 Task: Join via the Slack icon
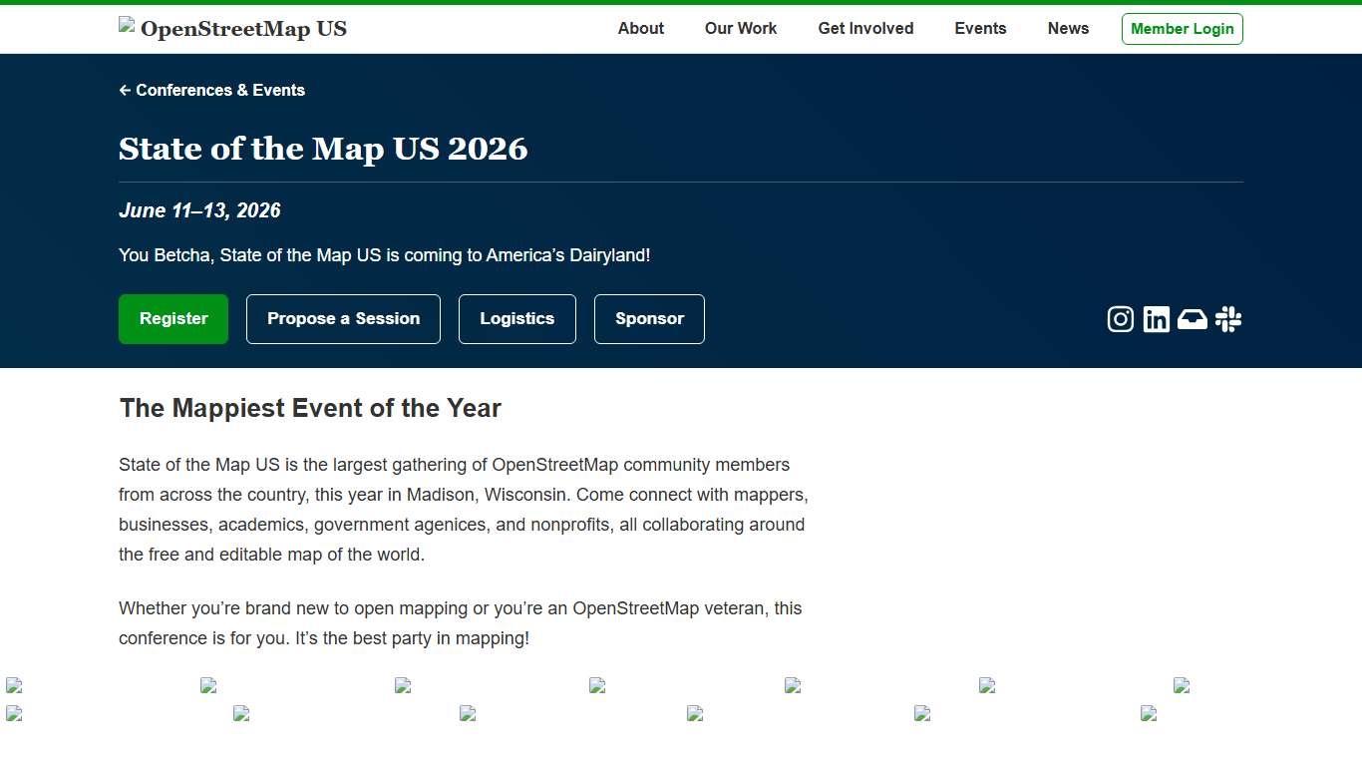pyautogui.click(x=1227, y=319)
